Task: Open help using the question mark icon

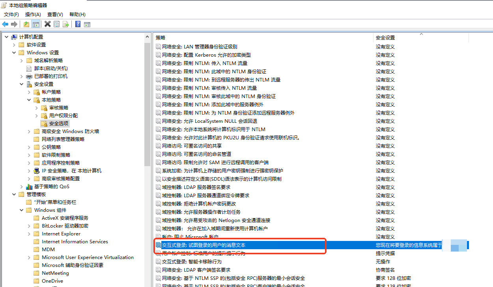Action: click(x=77, y=24)
